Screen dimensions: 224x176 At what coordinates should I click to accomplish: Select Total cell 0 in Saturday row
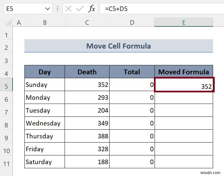tap(132, 162)
